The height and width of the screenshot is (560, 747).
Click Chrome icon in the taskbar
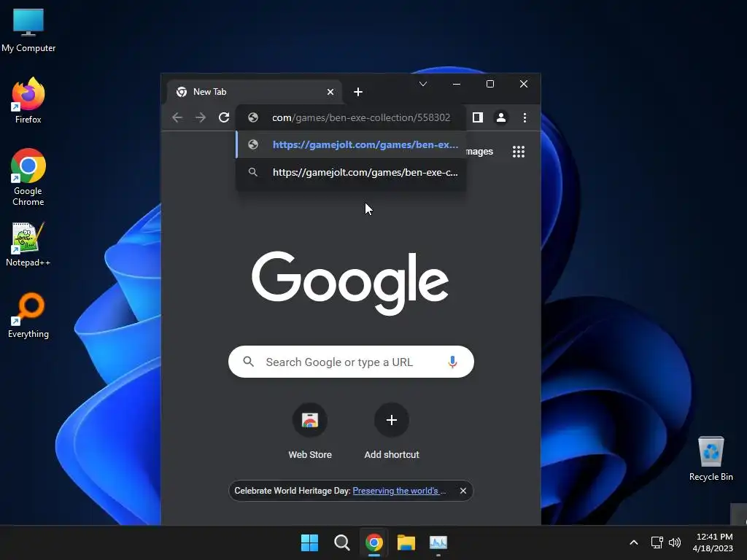pos(374,542)
